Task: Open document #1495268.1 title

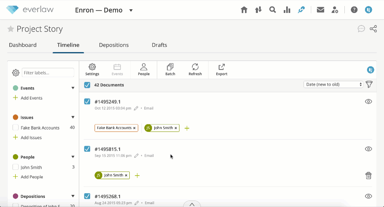Action: tap(108, 197)
